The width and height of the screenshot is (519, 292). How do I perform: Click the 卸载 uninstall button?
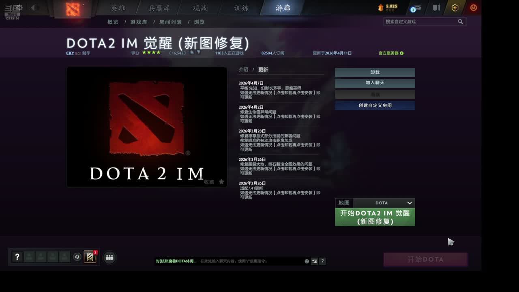click(375, 72)
